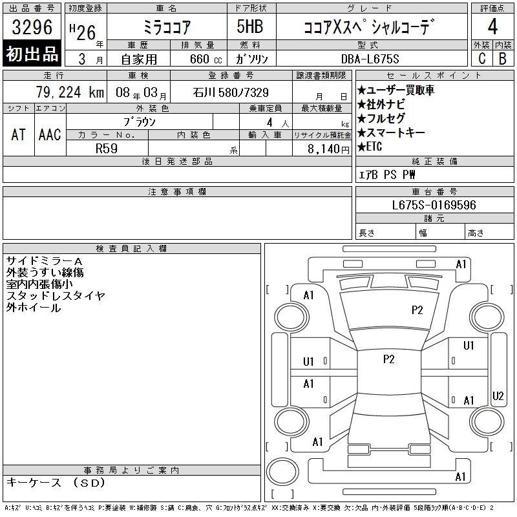The height and width of the screenshot is (517, 517).
Task: Select the P2 mark on the hood
Action: [x=417, y=310]
